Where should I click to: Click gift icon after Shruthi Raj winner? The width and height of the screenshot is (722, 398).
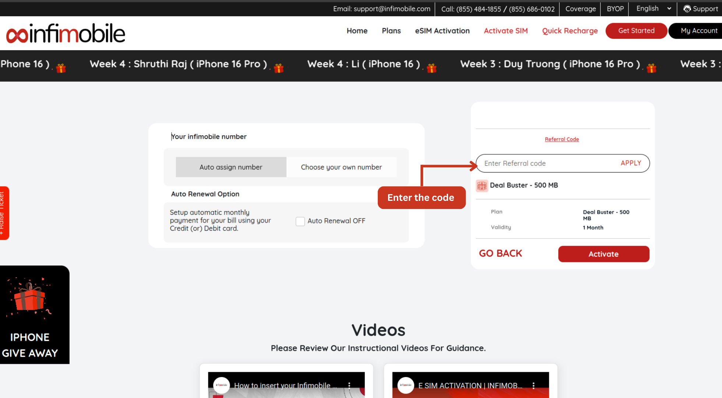[279, 68]
